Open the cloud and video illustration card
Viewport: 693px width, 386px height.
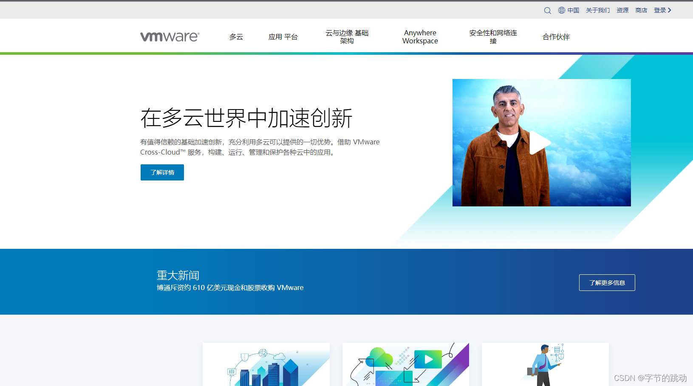tap(406, 364)
